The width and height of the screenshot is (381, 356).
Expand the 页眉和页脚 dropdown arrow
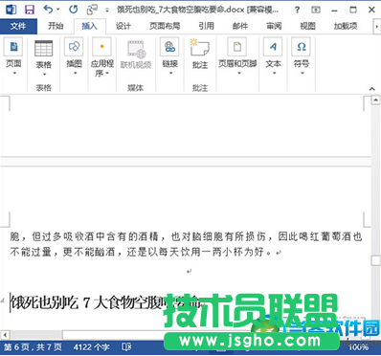[239, 74]
